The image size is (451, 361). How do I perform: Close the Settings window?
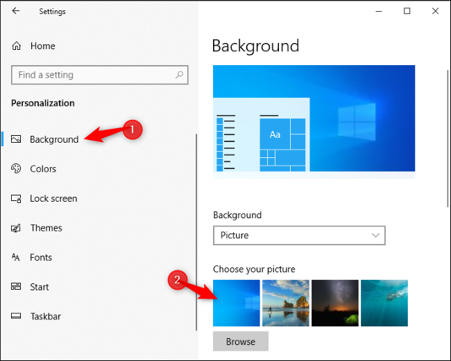(x=435, y=11)
